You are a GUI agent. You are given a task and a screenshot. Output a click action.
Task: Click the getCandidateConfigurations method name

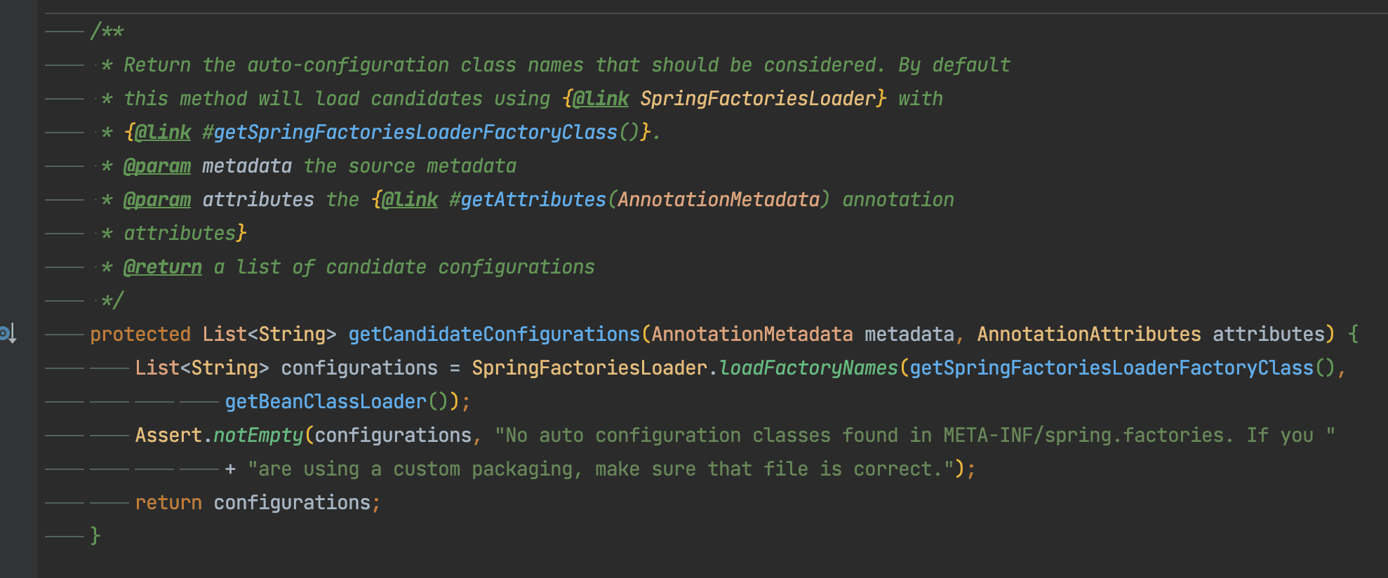[x=493, y=335]
